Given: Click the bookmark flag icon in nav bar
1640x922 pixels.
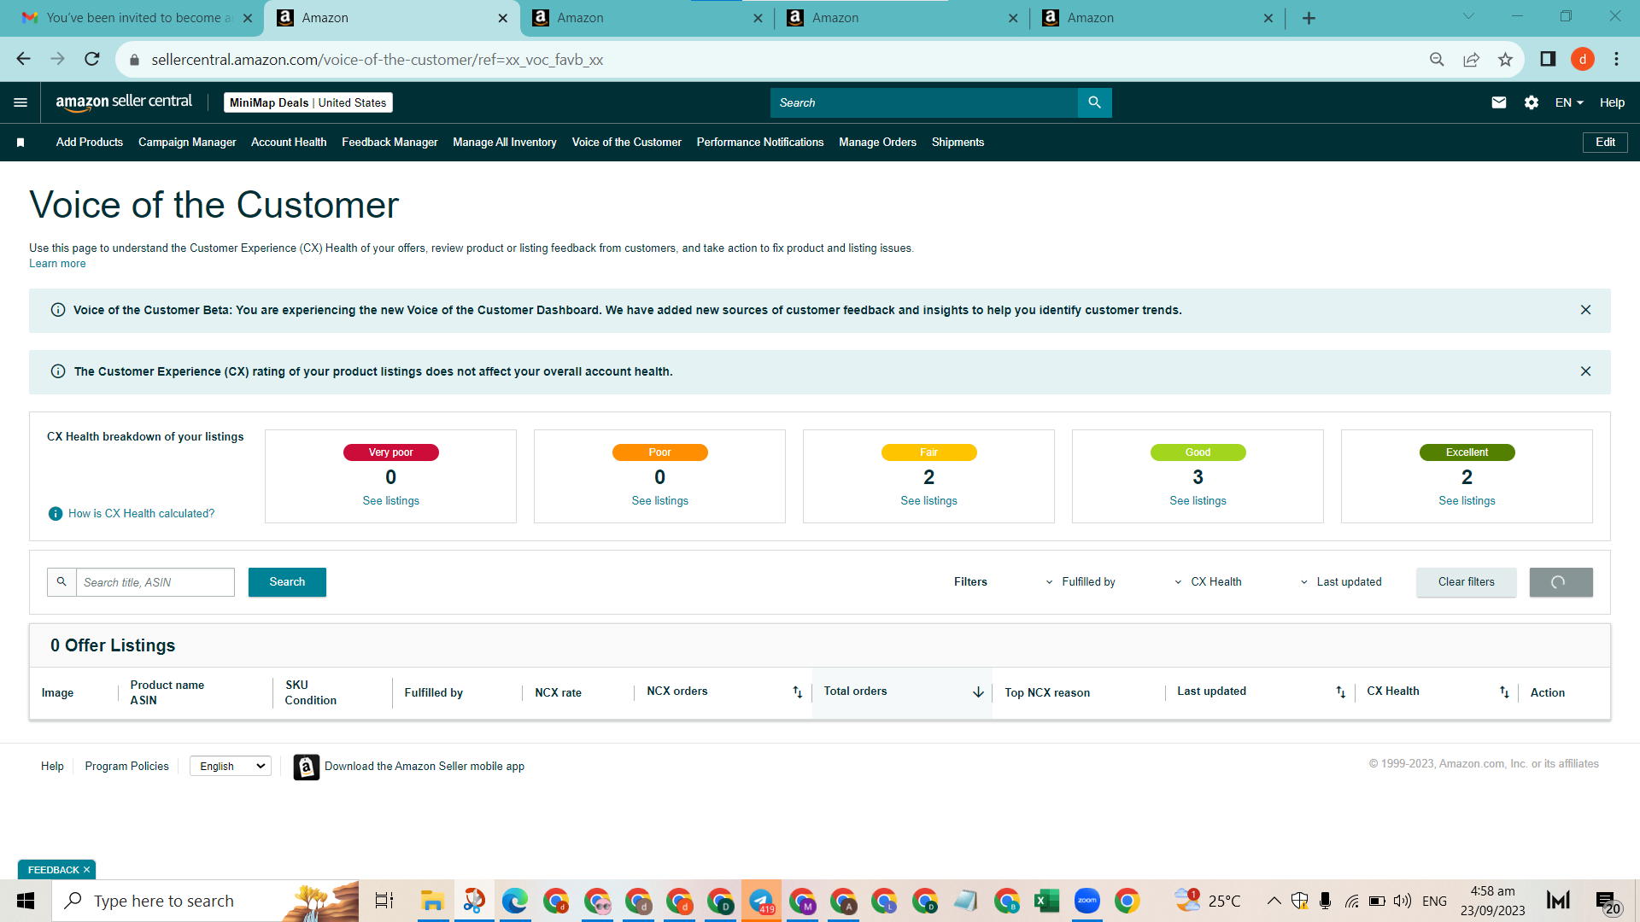Looking at the screenshot, I should [x=20, y=143].
